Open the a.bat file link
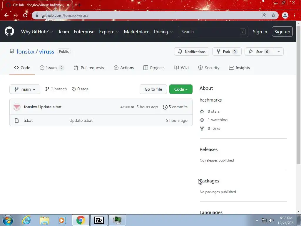 (28, 120)
